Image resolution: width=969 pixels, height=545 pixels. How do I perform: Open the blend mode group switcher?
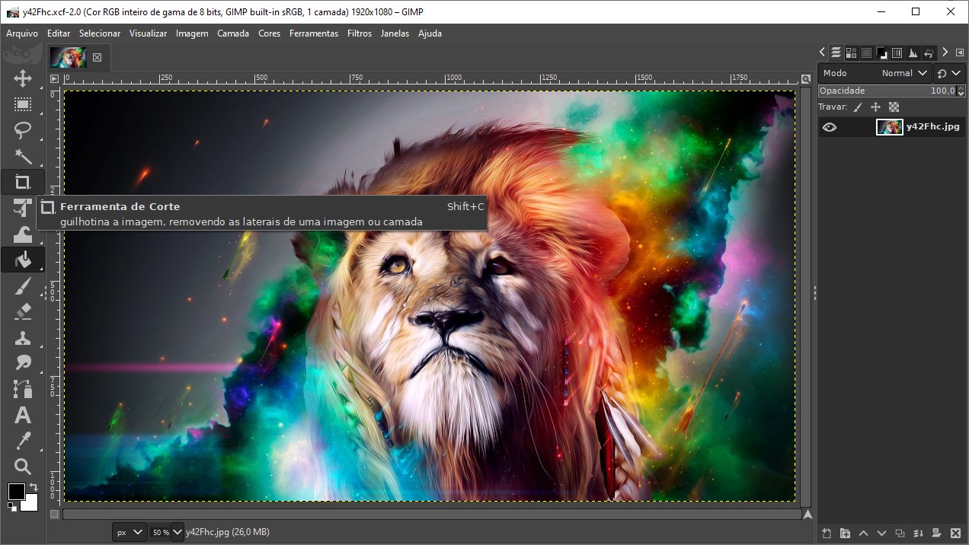coord(949,73)
